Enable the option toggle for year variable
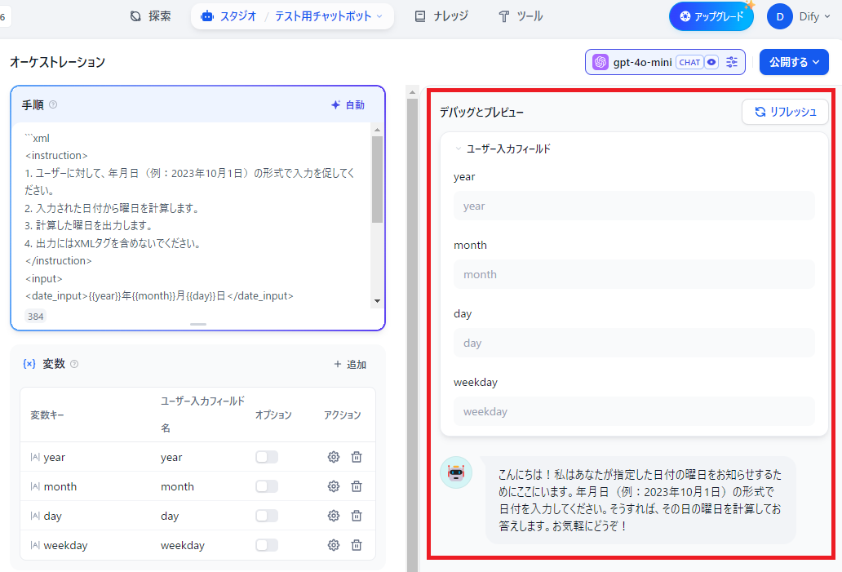This screenshot has width=842, height=572. 266,457
